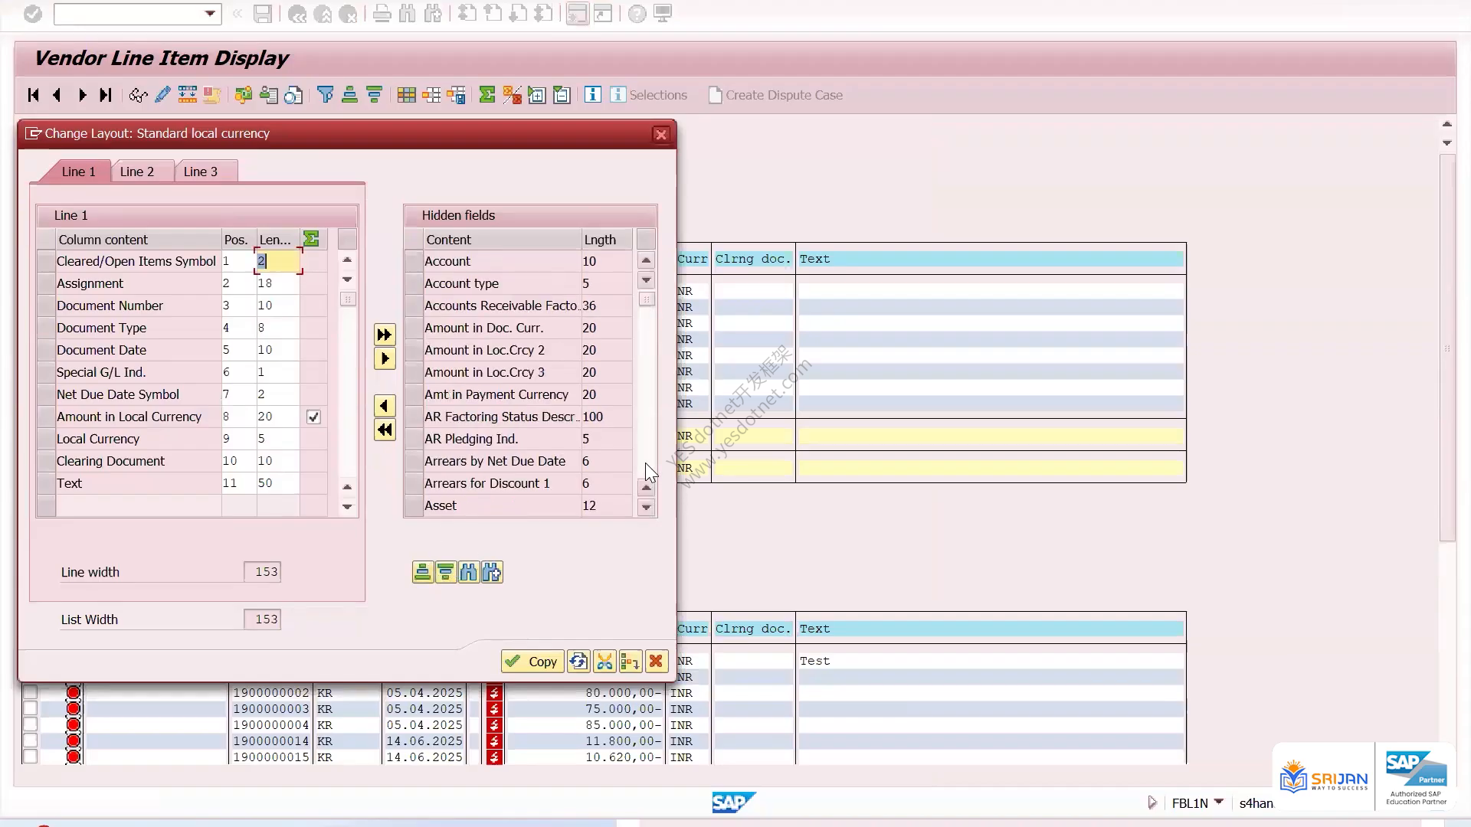Click the Copy button
Viewport: 1471px width, 827px height.
pyautogui.click(x=532, y=662)
